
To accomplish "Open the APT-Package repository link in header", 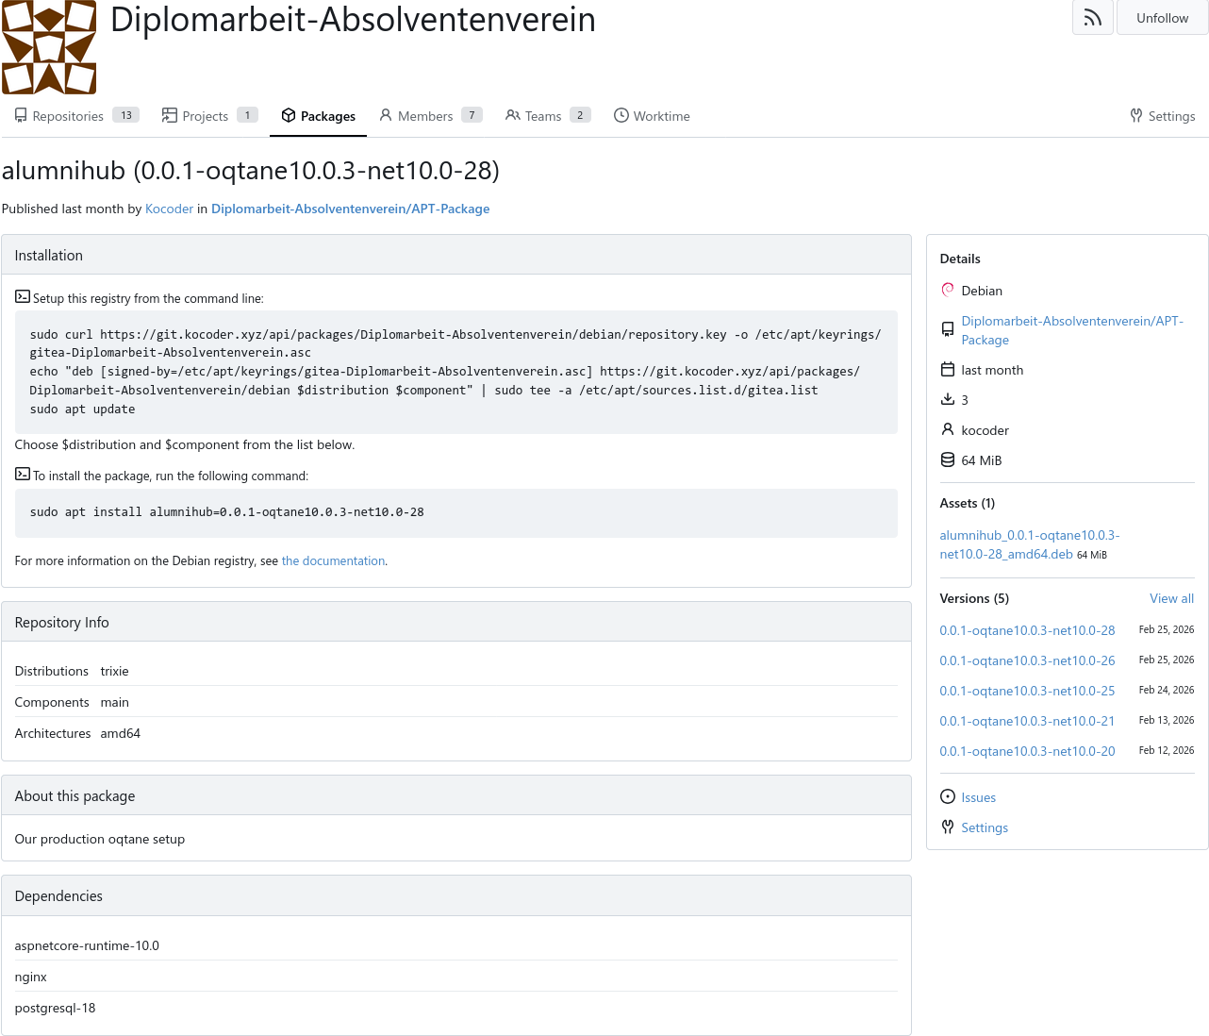I will point(350,209).
